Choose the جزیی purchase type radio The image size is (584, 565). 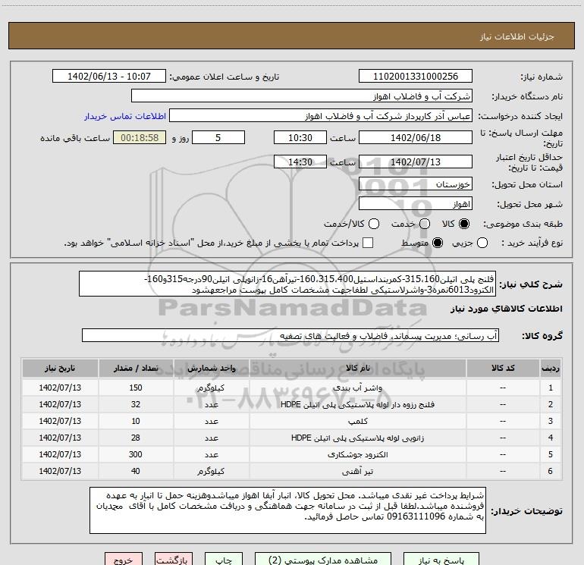482,243
